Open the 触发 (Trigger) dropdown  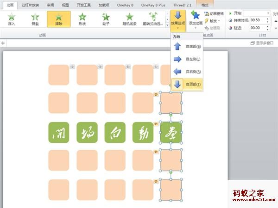coord(214,21)
